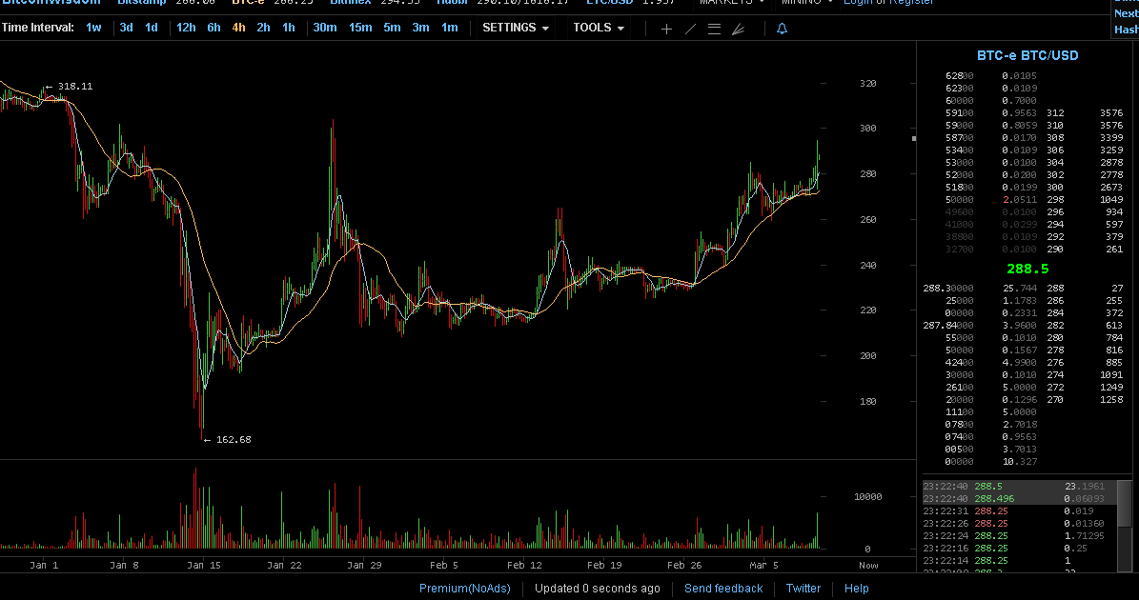Click the Mar 5 date axis label
This screenshot has height=600, width=1139.
(x=763, y=565)
